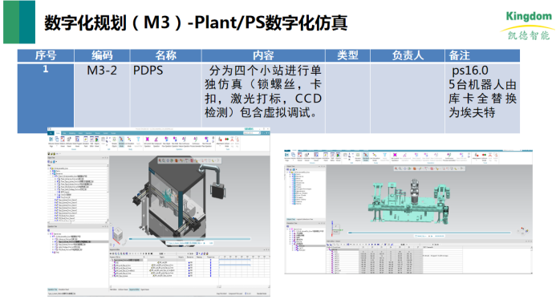Viewport: 556px width, 300px height.
Task: Click the simulation progress slider in left viewport
Action: point(190,239)
